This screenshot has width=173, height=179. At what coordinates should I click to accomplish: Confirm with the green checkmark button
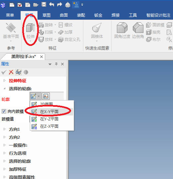point(4,72)
